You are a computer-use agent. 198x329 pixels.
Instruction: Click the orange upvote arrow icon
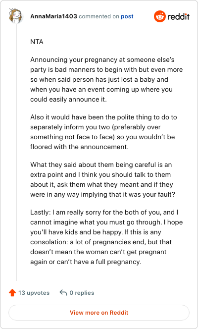pyautogui.click(x=12, y=292)
